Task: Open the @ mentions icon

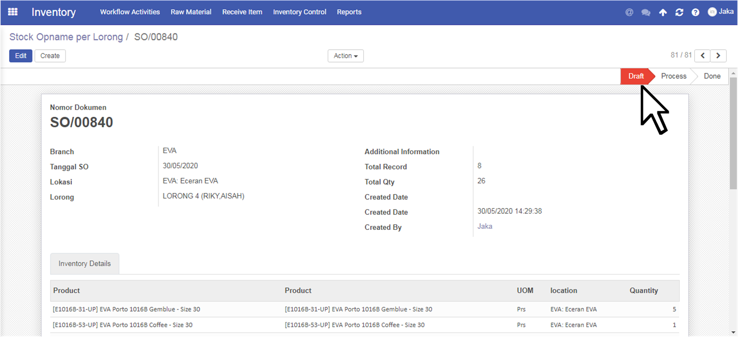Action: coord(629,12)
